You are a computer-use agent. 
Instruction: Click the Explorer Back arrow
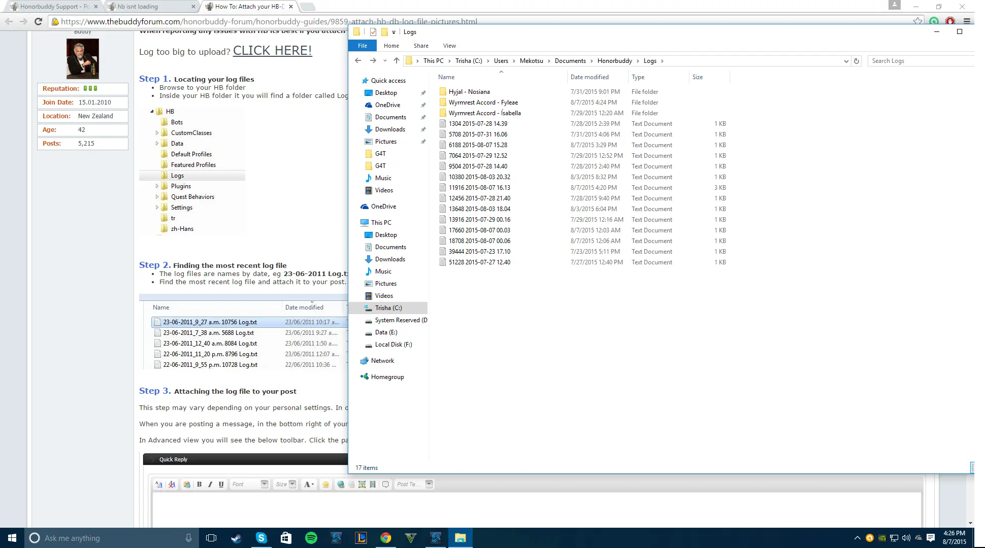coord(358,60)
